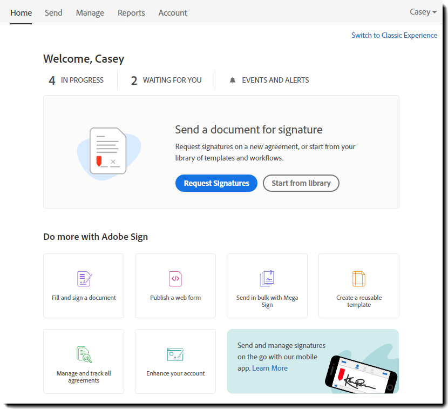Click the 'Welcome, Casey' heading
This screenshot has width=448, height=409.
[84, 59]
